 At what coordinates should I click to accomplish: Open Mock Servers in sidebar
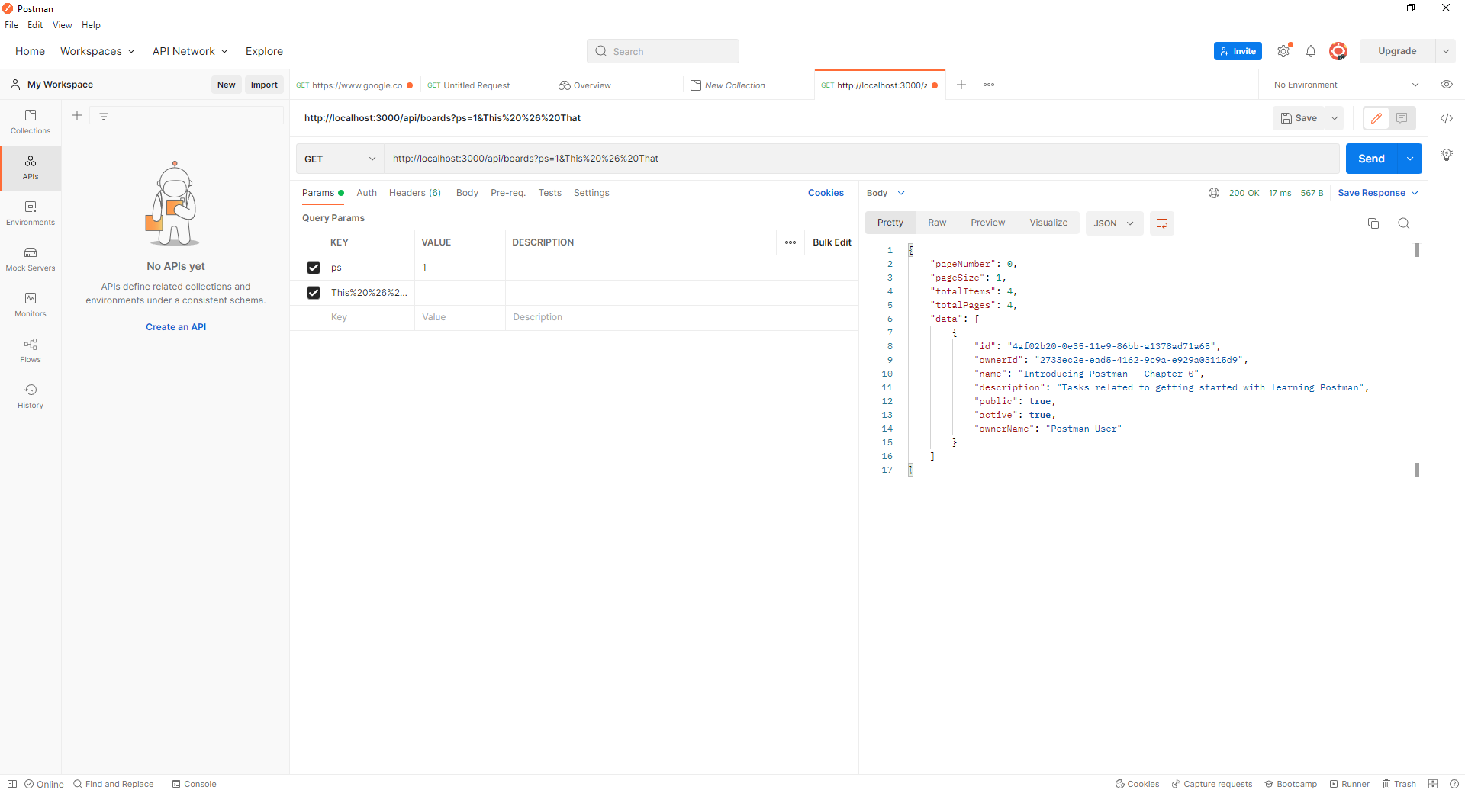coord(31,259)
